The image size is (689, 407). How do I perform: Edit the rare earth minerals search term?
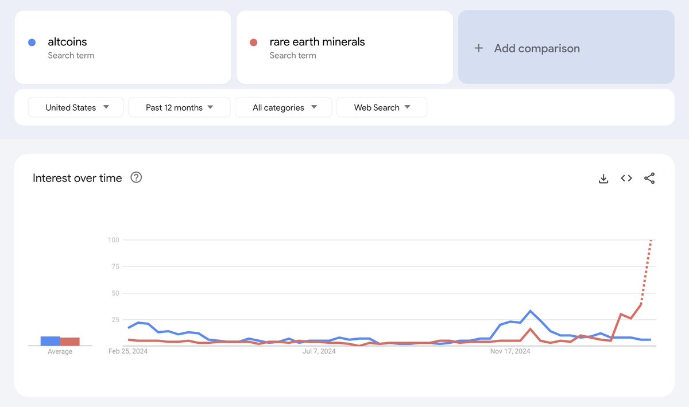point(344,47)
